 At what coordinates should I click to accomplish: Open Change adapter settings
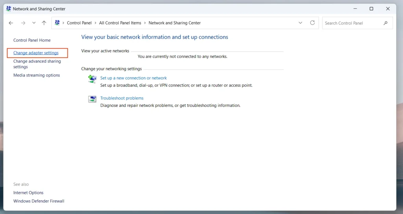pyautogui.click(x=36, y=53)
